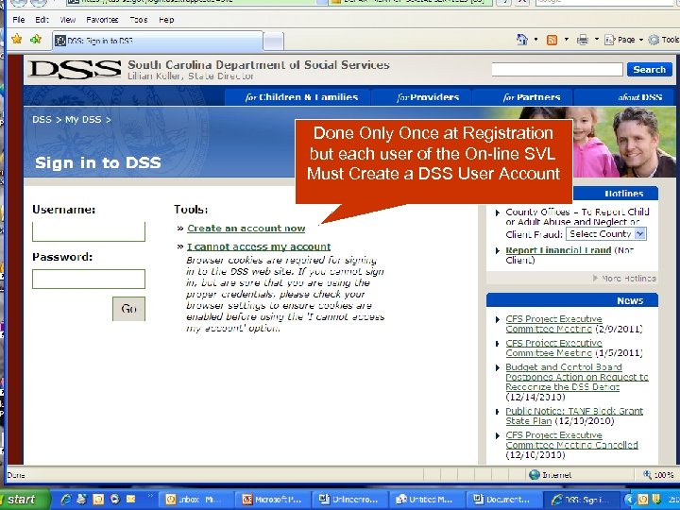Click the Password input field
The image size is (680, 510).
pyautogui.click(x=89, y=279)
